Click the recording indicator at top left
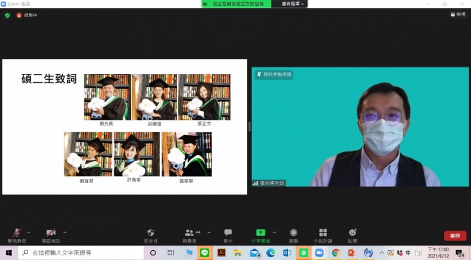 [27, 15]
